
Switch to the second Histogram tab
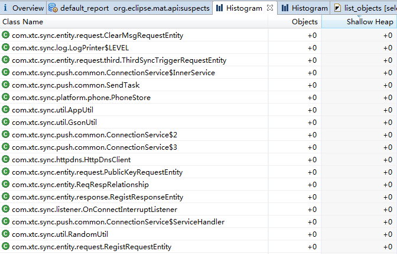point(304,8)
